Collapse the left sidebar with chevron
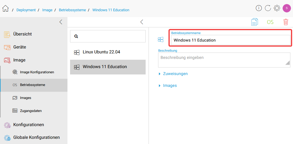Screen dimensions: 293x144 [61, 22]
